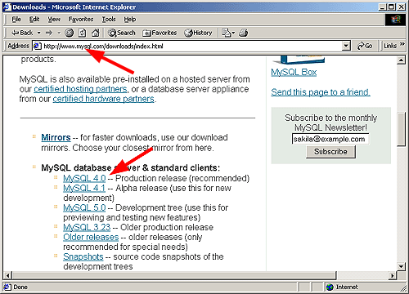
Task: Click the horizontal scrollbar right arrow
Action: pyautogui.click(x=393, y=275)
